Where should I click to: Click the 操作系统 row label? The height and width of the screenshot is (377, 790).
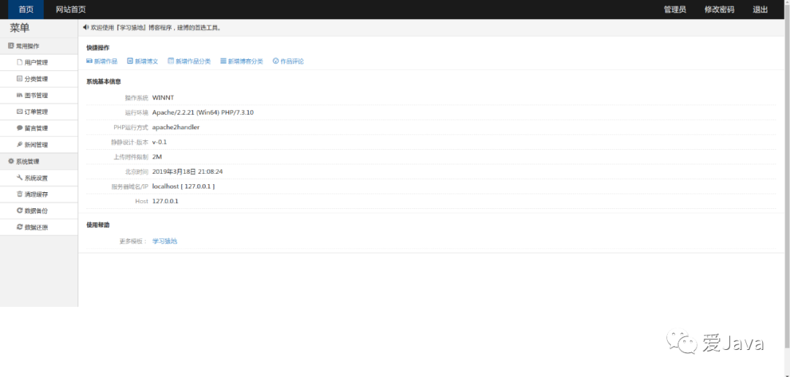(137, 98)
